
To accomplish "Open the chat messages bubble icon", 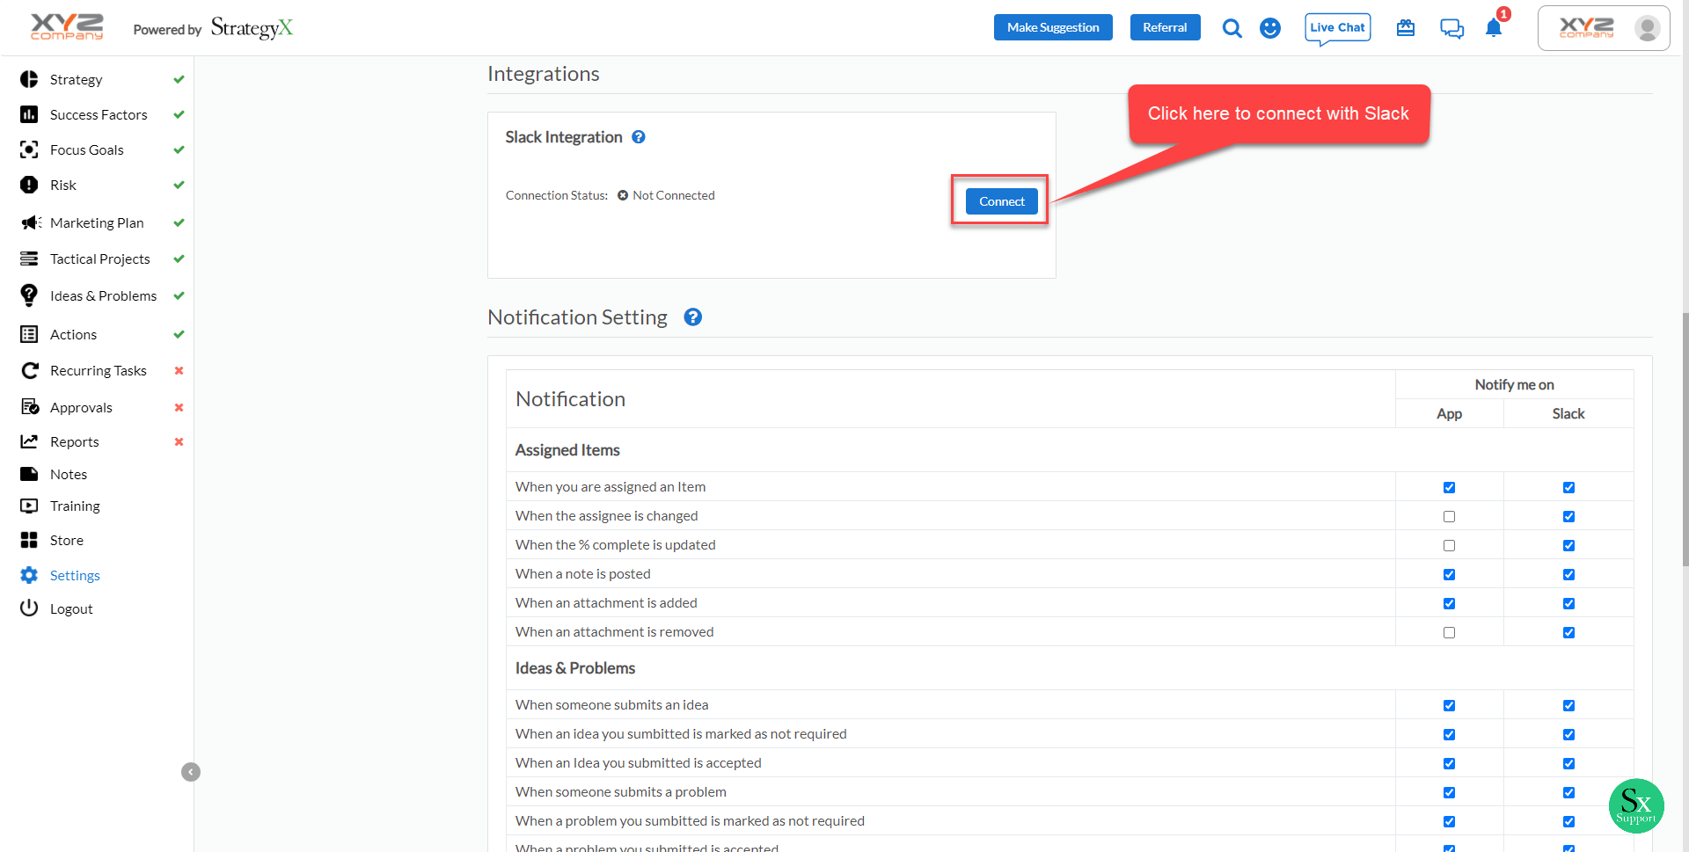I will 1451,28.
